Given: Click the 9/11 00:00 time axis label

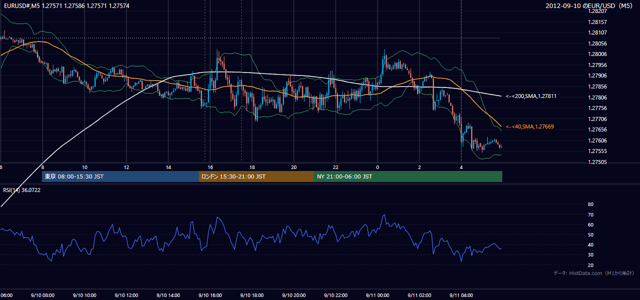Looking at the screenshot, I should coord(377,295).
